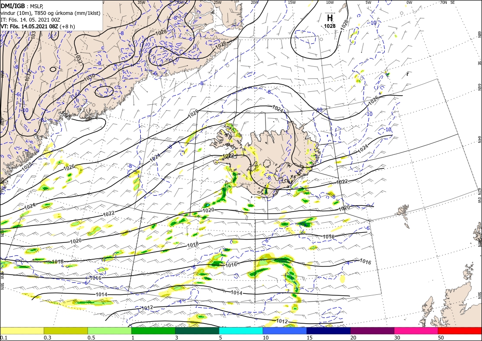Viewport: 482px width, 341px height.
Task: Click the yellow 0.1 mm legend swatch
Action: pyautogui.click(x=22, y=330)
